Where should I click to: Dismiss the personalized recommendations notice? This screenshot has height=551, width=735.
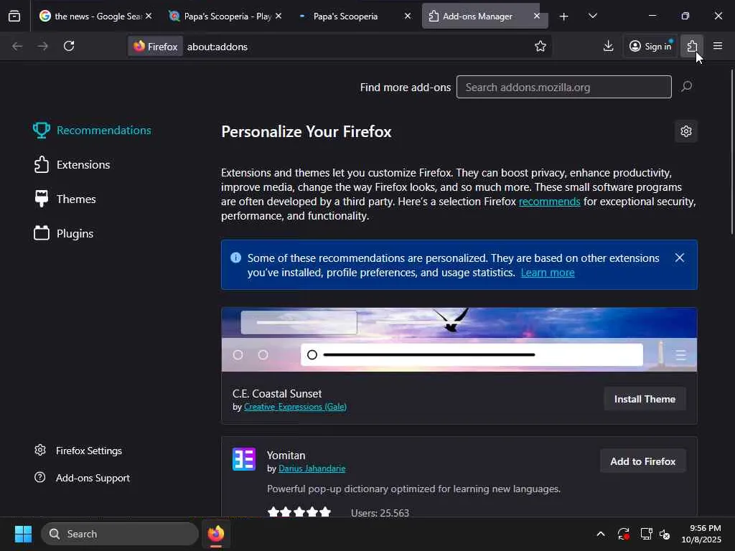point(679,258)
